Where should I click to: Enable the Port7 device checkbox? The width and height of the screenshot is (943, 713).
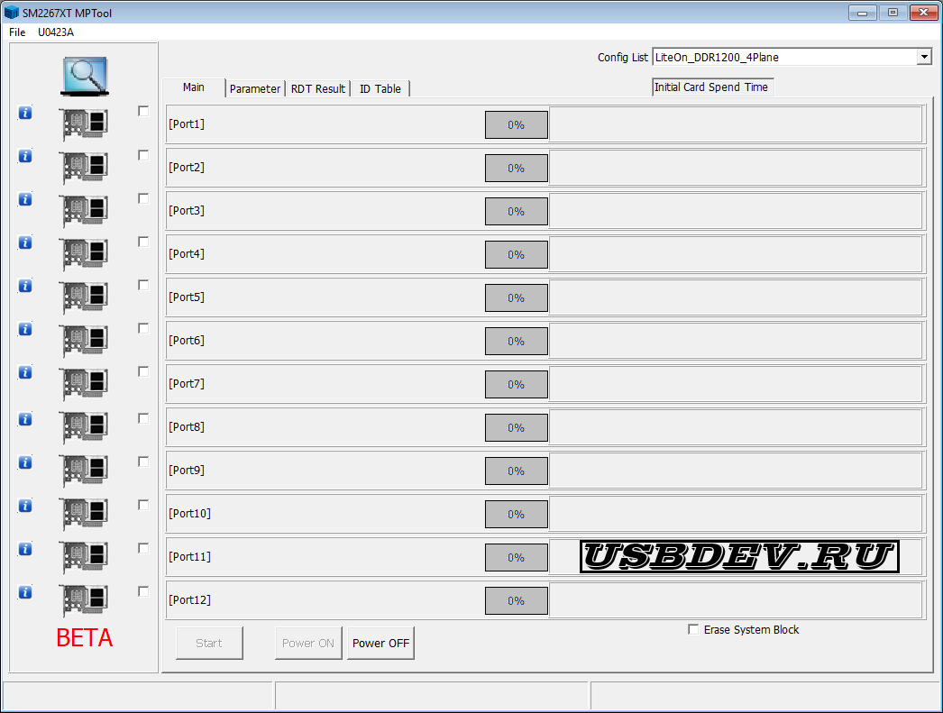click(143, 371)
